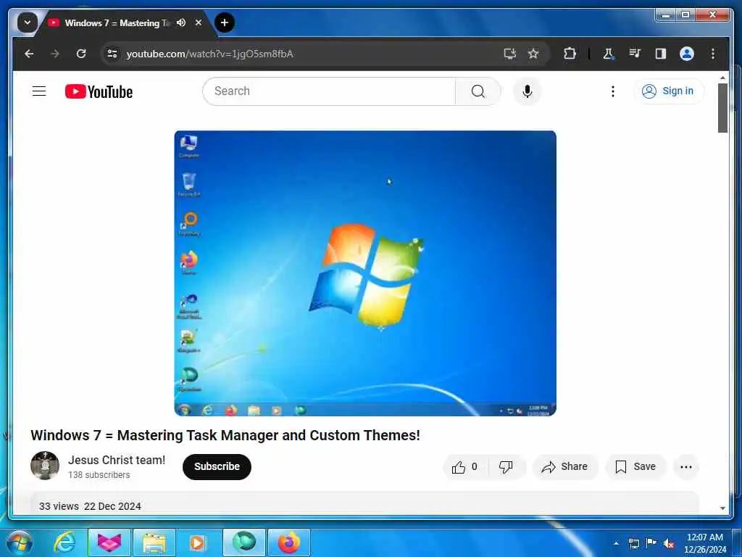
Task: Open the YouTube hamburger guide menu
Action: point(39,91)
